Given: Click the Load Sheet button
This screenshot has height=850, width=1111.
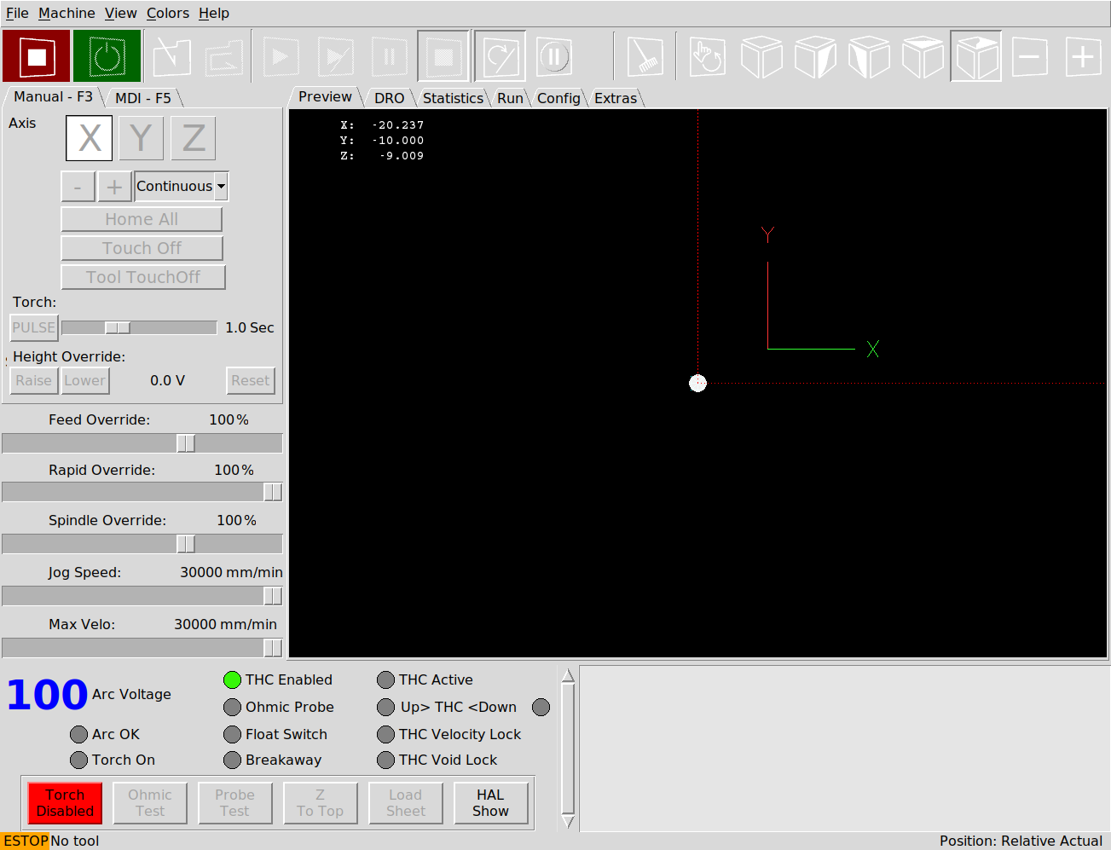Looking at the screenshot, I should tap(406, 803).
